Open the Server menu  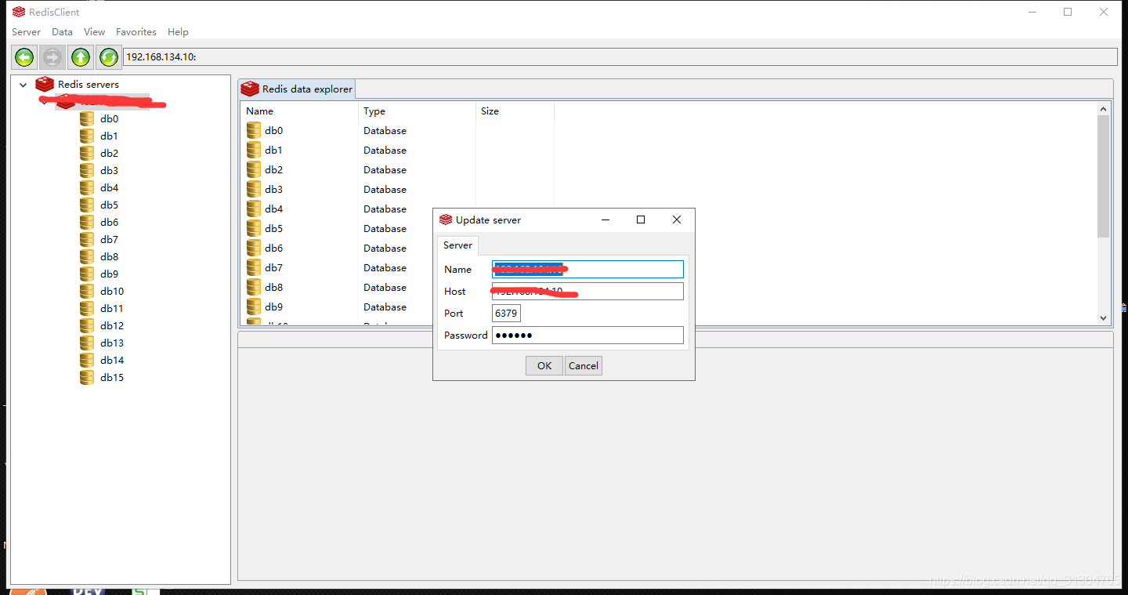point(26,32)
